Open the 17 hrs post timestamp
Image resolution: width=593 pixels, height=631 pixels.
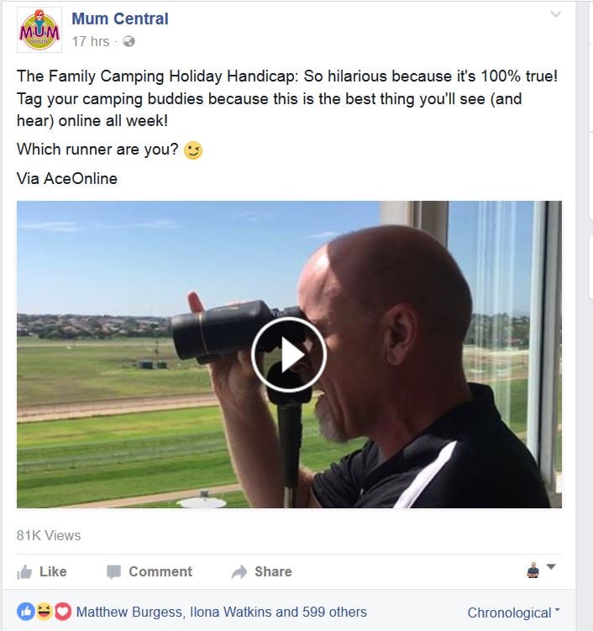tap(91, 41)
